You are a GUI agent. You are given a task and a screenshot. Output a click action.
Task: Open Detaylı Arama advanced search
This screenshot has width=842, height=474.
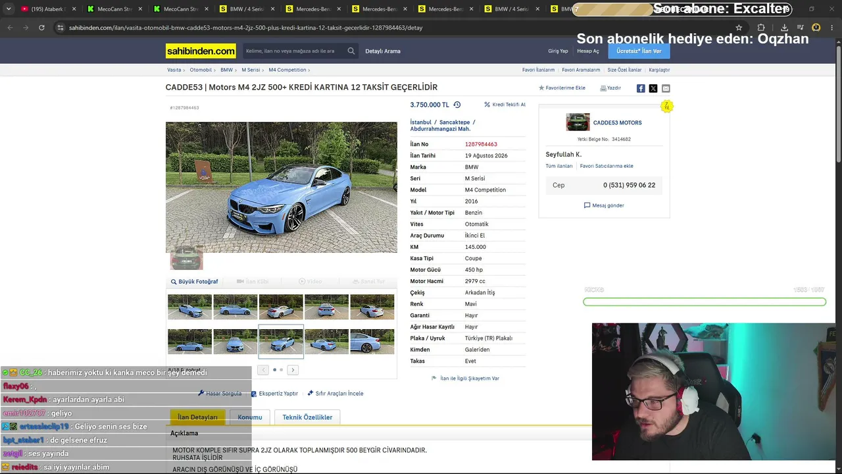pyautogui.click(x=383, y=51)
